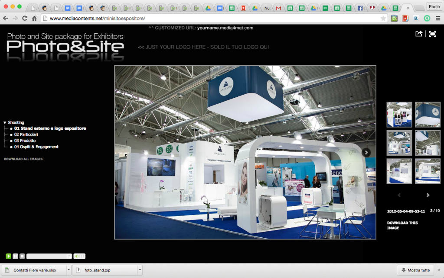Open the '04 Ospiti & Engagement' gallery
This screenshot has width=444, height=278.
(36, 147)
